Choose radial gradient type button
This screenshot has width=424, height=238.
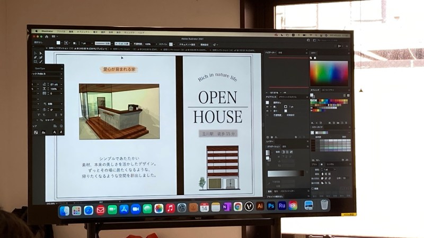(x=287, y=152)
